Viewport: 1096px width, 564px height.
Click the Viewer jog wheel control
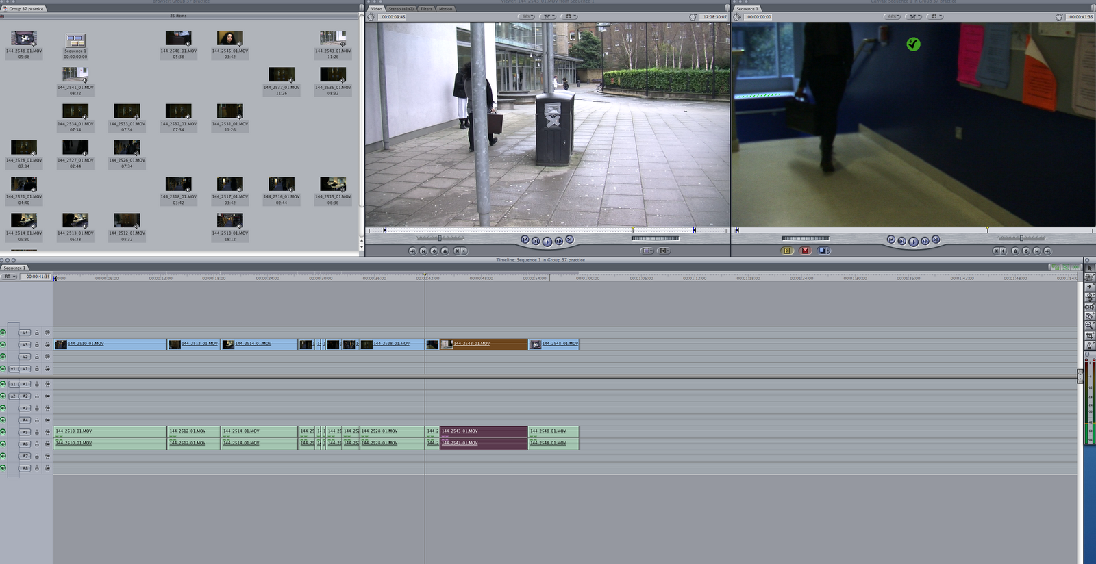[x=655, y=238]
